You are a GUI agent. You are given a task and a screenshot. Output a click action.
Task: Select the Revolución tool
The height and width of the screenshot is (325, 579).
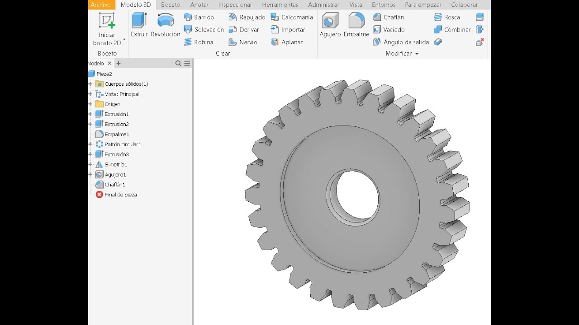166,25
